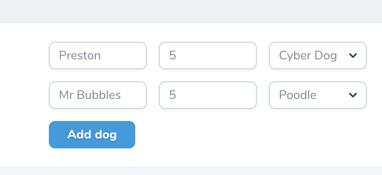The image size is (382, 175).
Task: Click the chevron arrow beside Poodle
Action: [353, 95]
